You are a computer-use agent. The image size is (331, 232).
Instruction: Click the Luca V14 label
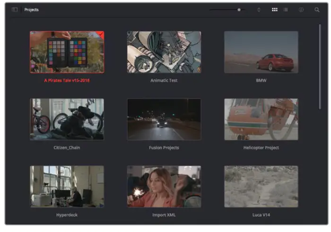pyautogui.click(x=261, y=215)
